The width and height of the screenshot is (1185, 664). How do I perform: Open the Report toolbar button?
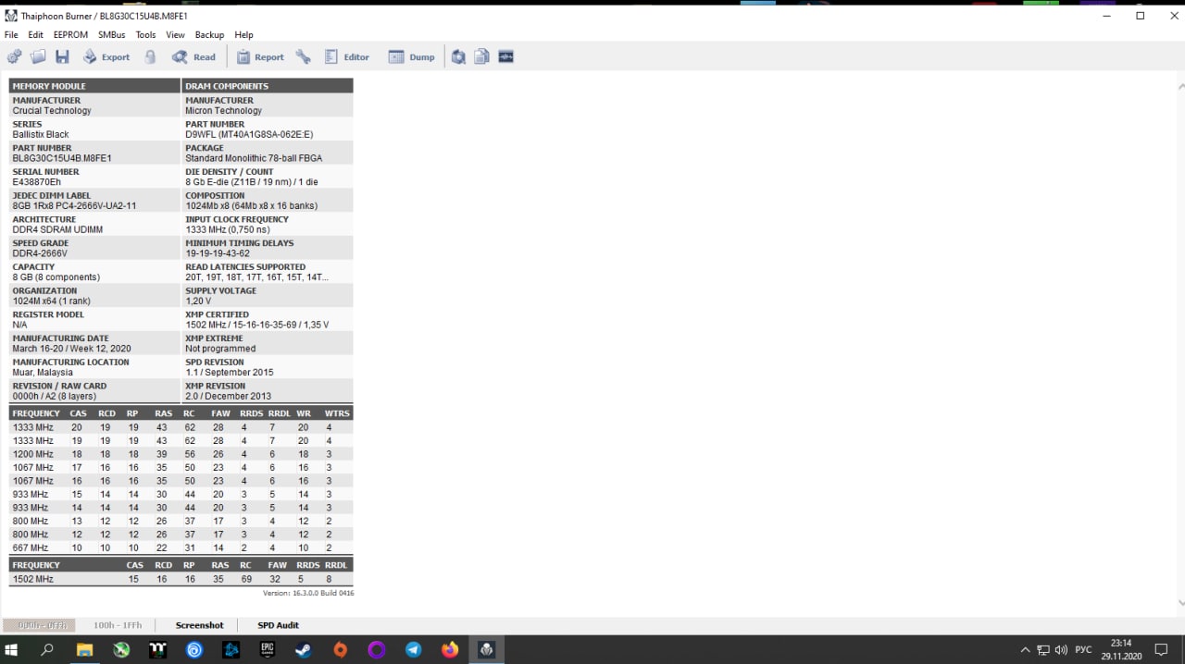point(259,57)
